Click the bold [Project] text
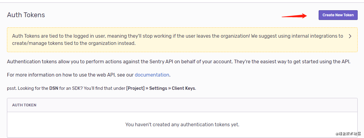 [135, 89]
